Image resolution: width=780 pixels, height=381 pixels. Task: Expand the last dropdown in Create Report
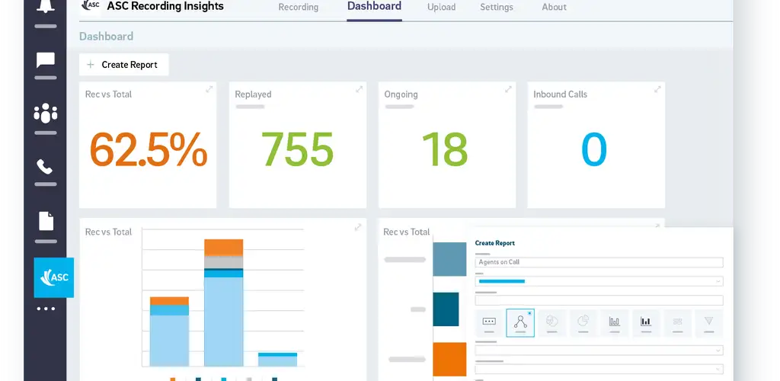599,369
